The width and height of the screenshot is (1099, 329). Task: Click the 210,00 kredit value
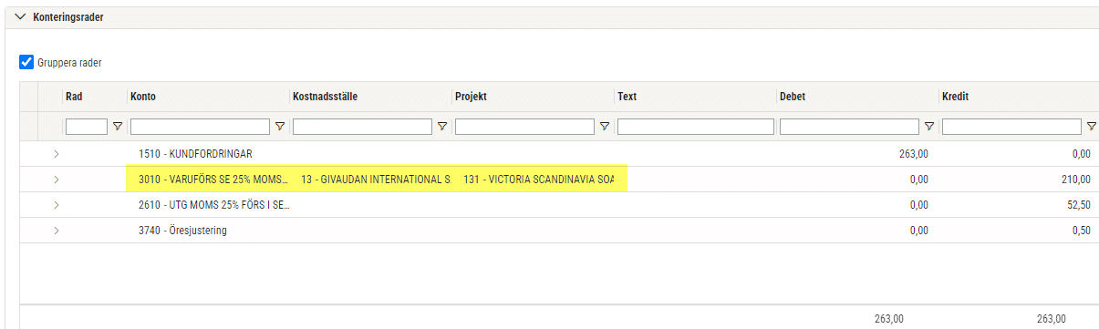(1075, 180)
